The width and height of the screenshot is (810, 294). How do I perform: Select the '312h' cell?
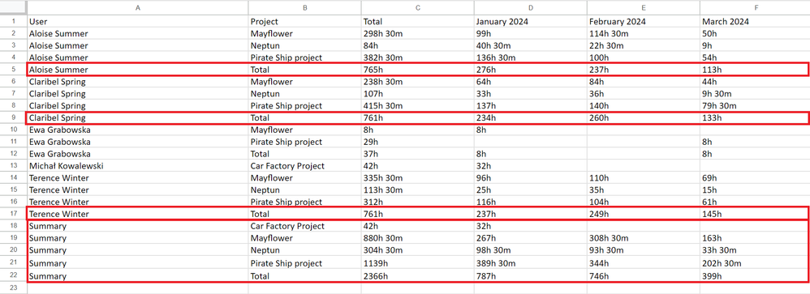coord(417,202)
